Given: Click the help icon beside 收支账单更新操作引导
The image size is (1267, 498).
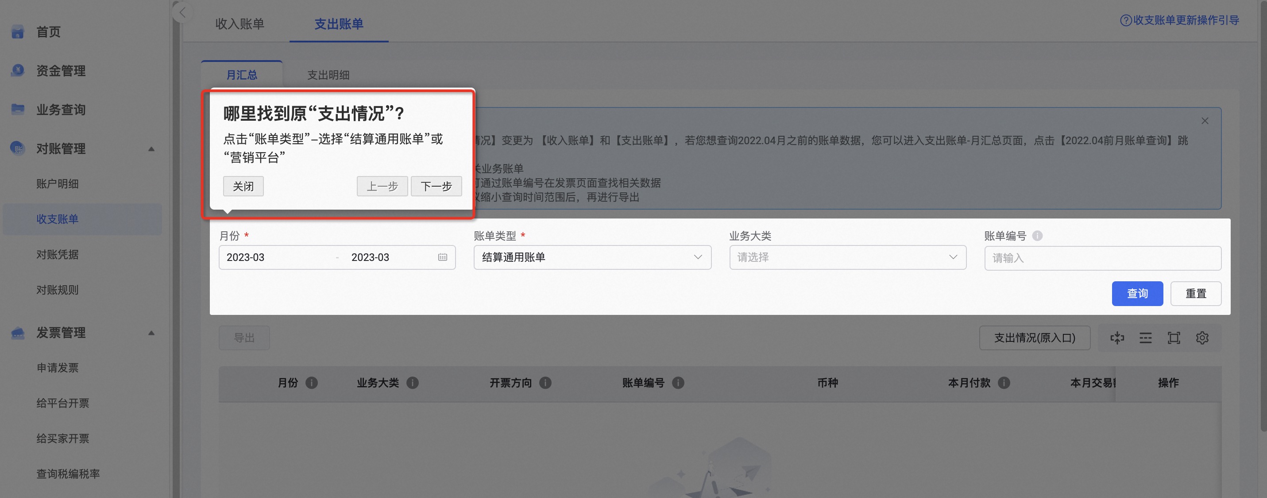Looking at the screenshot, I should [x=1125, y=21].
